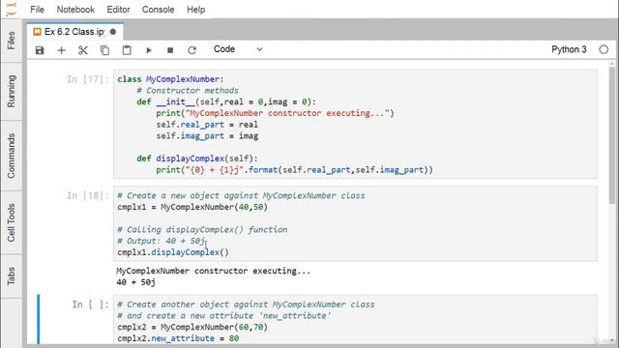Restart the kernel with the circular arrow icon

(x=192, y=50)
